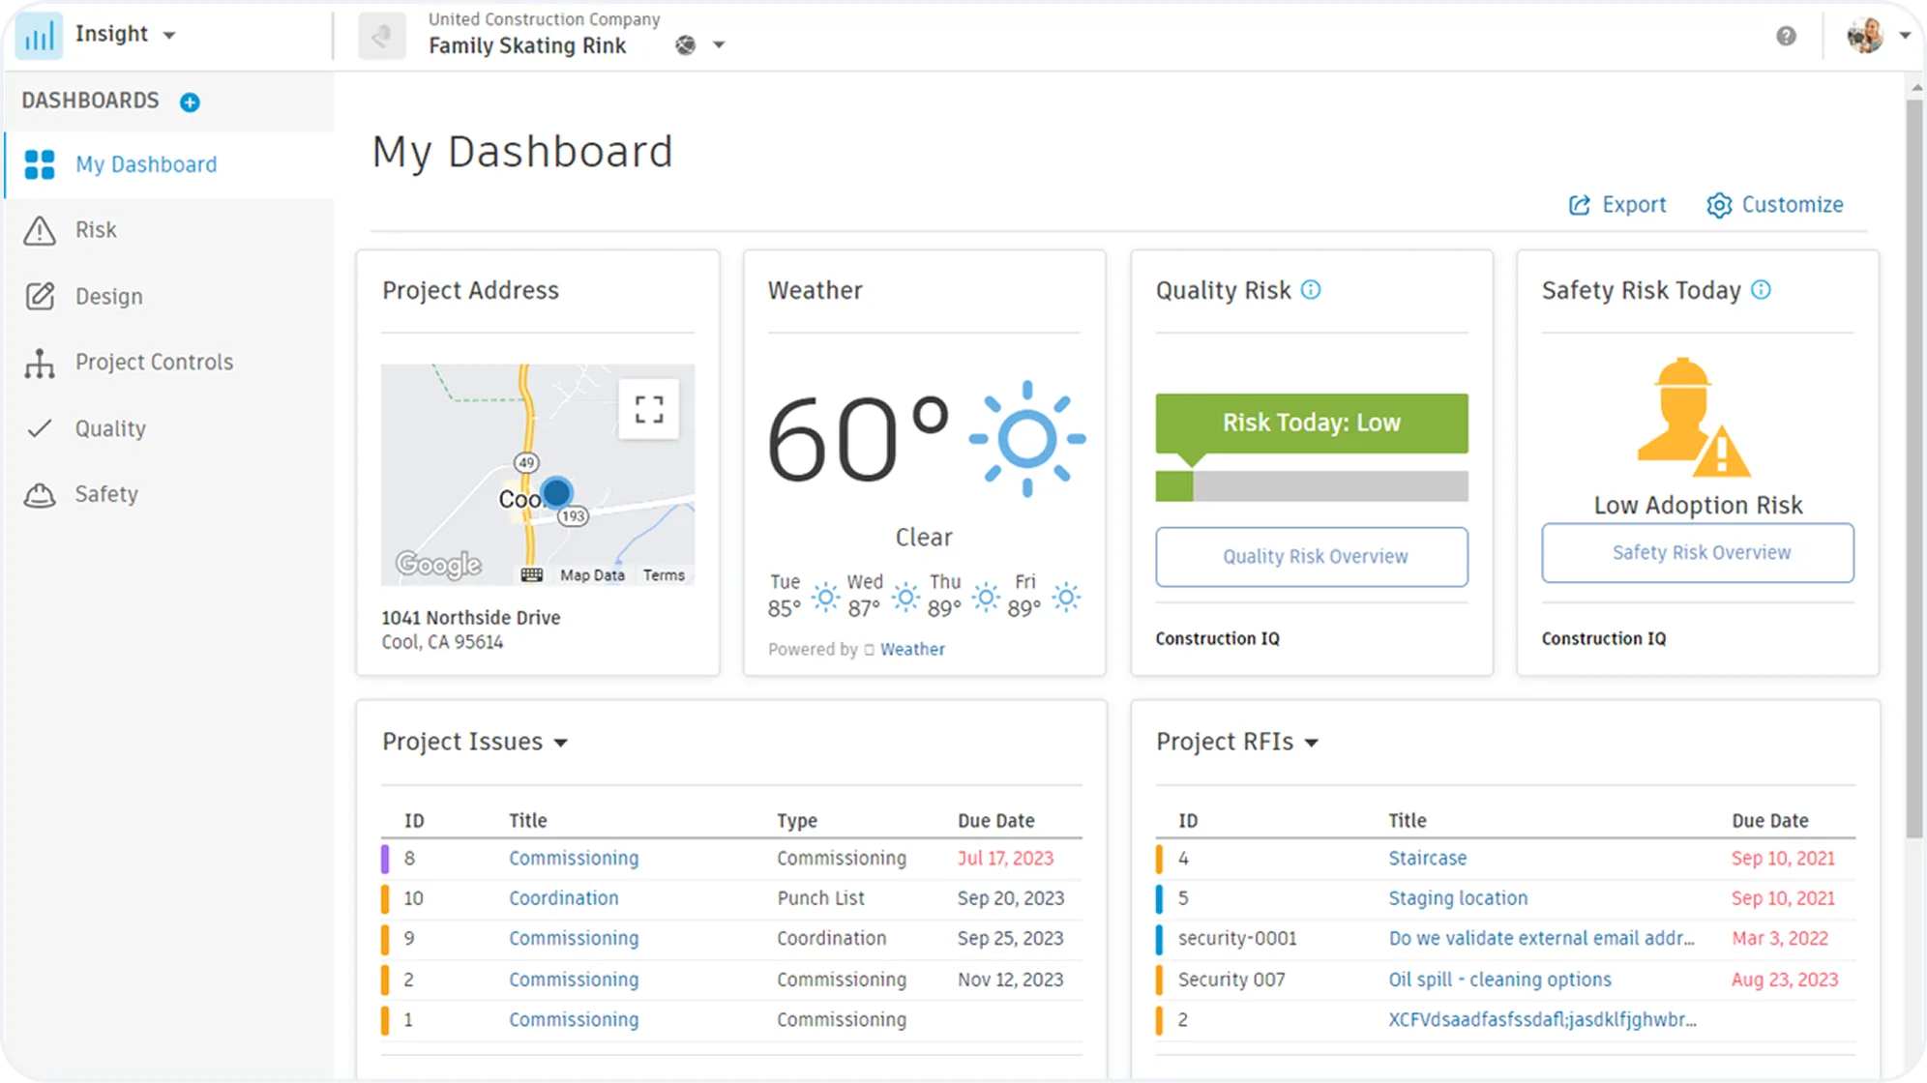The image size is (1927, 1083).
Task: Click the quality risk level progress bar
Action: [1312, 485]
